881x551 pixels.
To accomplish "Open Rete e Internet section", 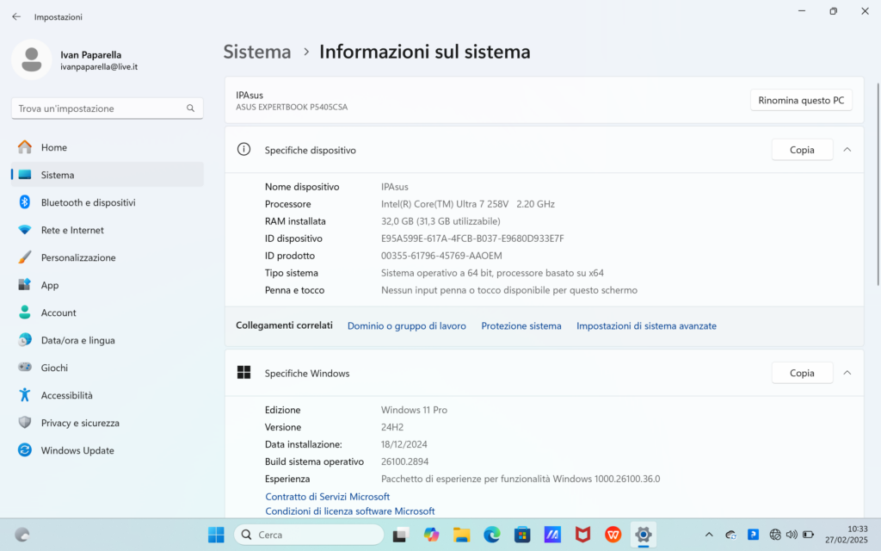I will pos(72,230).
